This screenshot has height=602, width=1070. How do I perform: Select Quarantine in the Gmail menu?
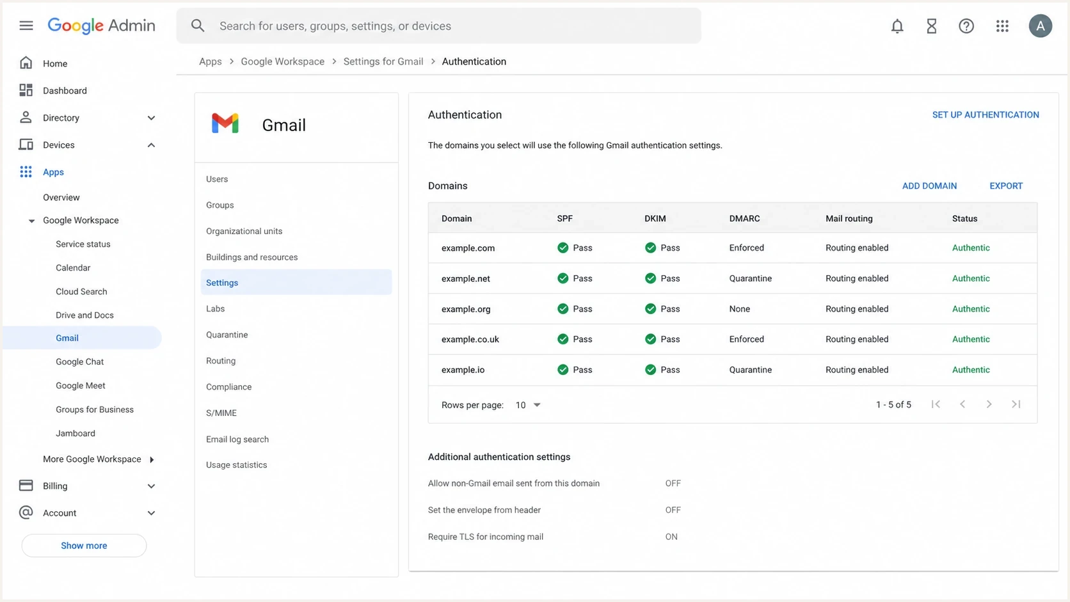[x=227, y=335]
